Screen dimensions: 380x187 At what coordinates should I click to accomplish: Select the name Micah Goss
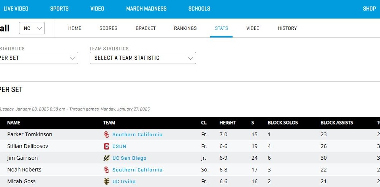tap(21, 181)
